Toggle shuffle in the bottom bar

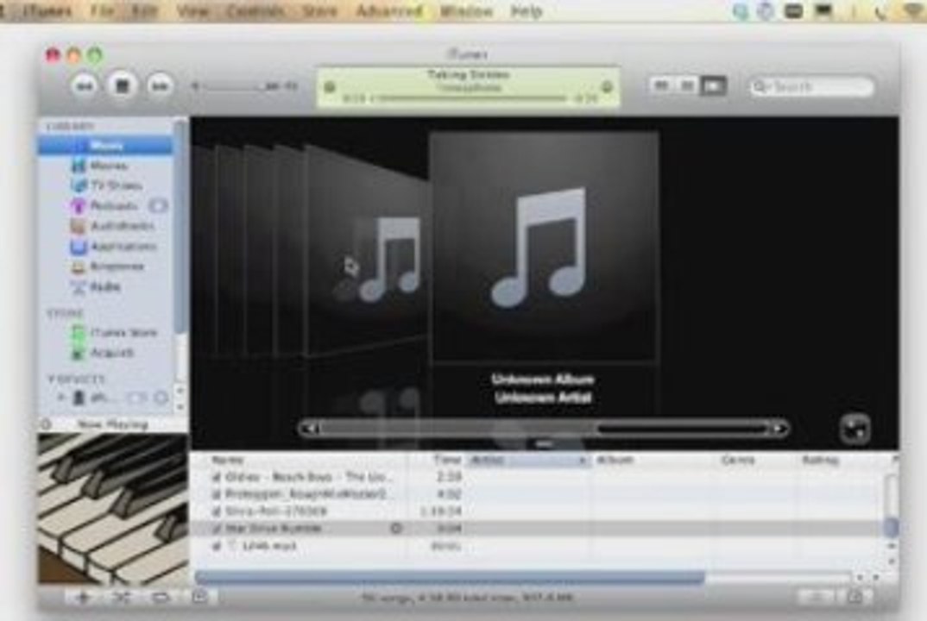pos(121,598)
